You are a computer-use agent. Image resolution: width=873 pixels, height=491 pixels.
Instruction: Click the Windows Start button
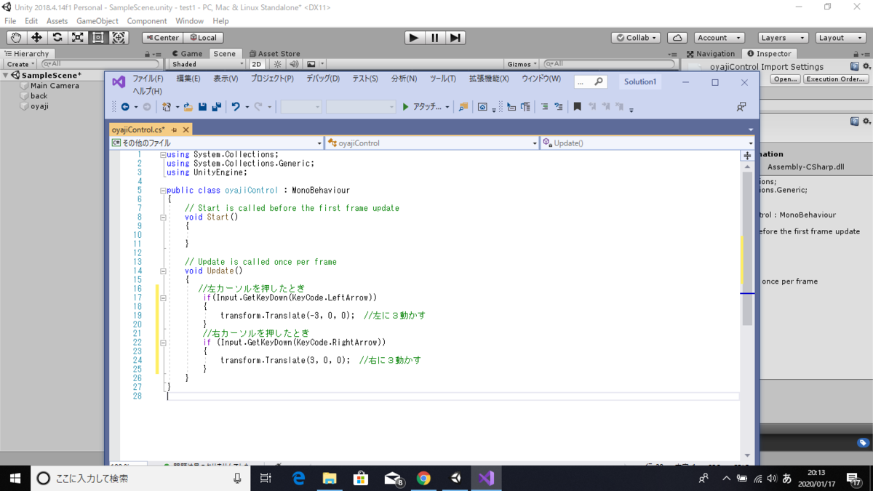point(15,478)
